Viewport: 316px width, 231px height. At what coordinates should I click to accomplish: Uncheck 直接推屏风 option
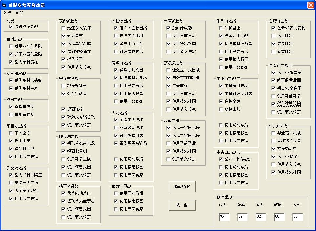pyautogui.click(x=11, y=107)
